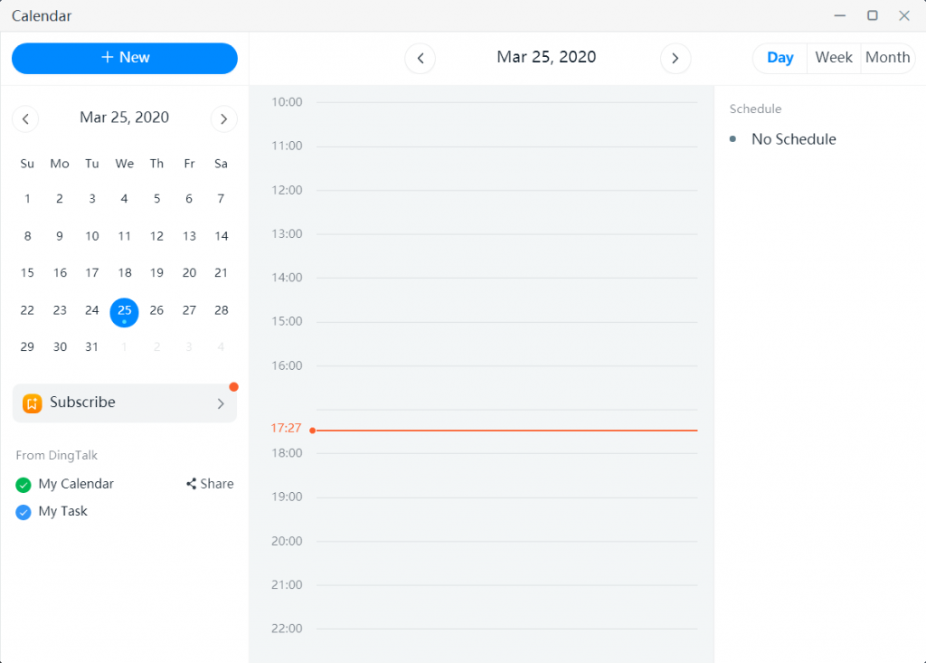Go to previous month in mini calendar

(25, 118)
